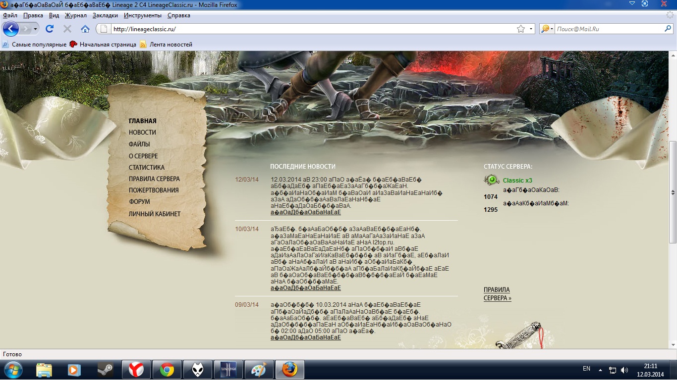Launch the media player taskbar icon
This screenshot has width=677, height=380.
(74, 370)
